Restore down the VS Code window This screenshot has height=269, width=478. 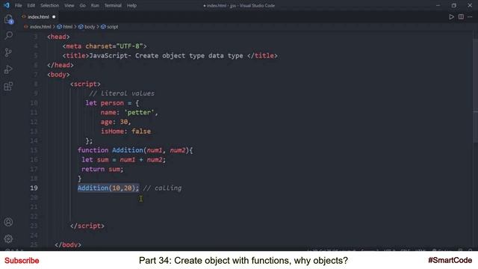click(453, 5)
